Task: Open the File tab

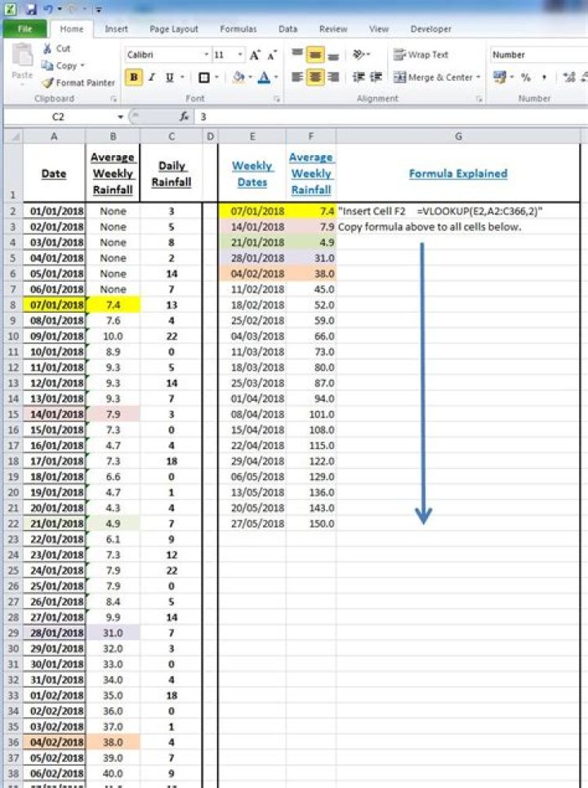Action: pos(24,29)
